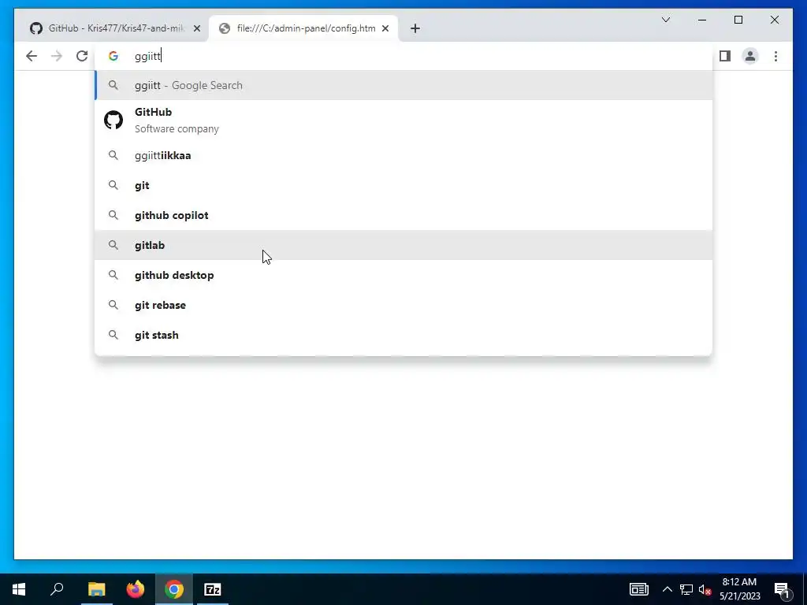Open Windows taskbar search

tap(57, 589)
